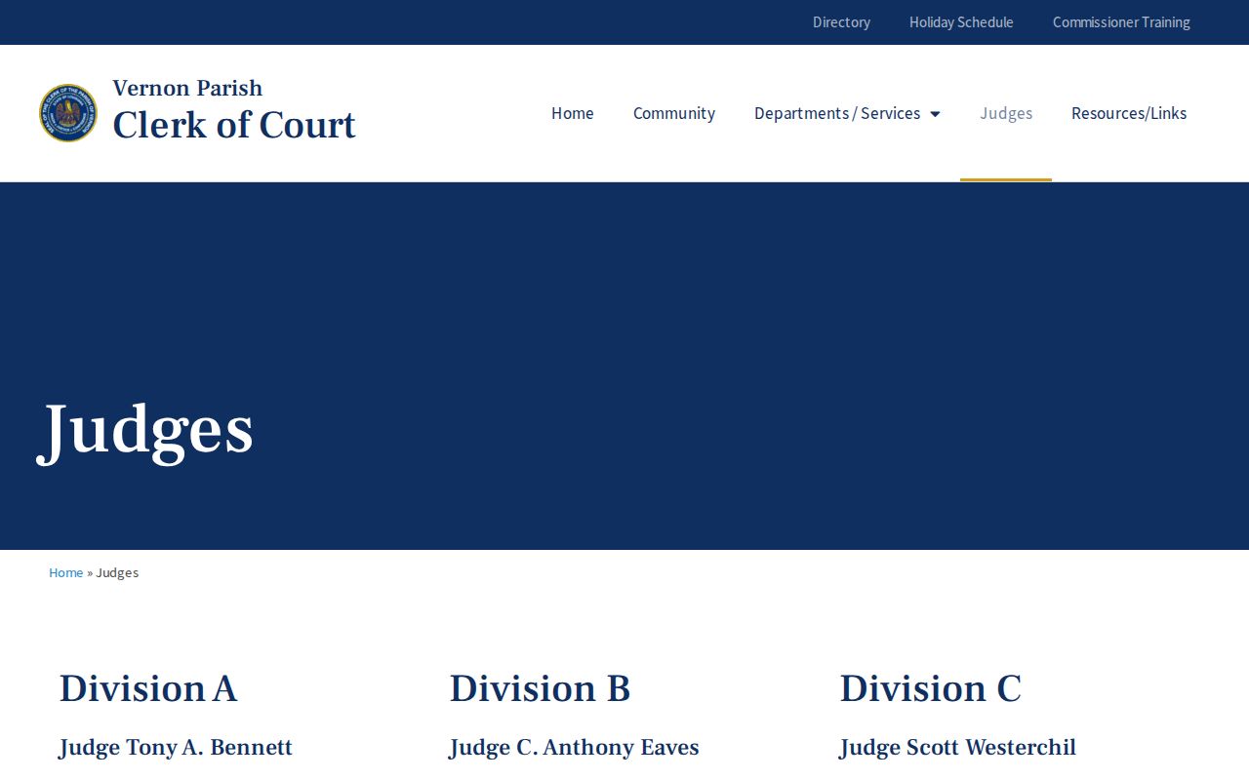1249x780 pixels.
Task: Open the Holiday Schedule link
Action: click(961, 22)
